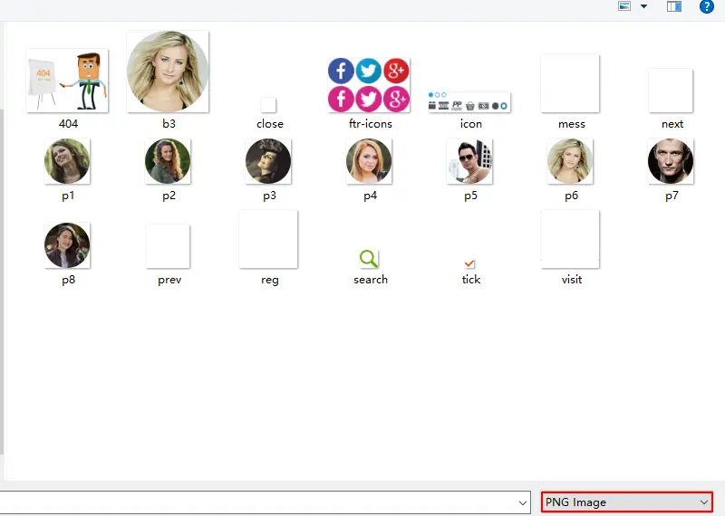Select the ftr-icons social icons thumbnail
The height and width of the screenshot is (516, 725).
point(369,85)
